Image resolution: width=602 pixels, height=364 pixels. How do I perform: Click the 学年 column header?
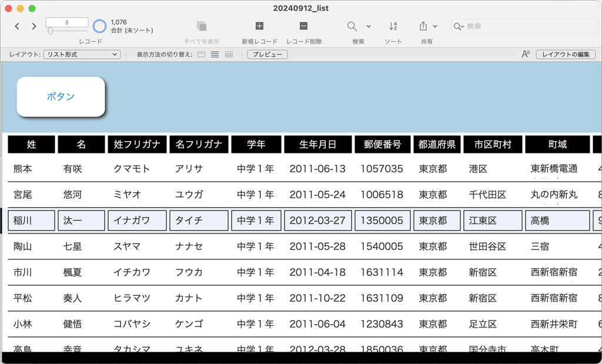[256, 145]
